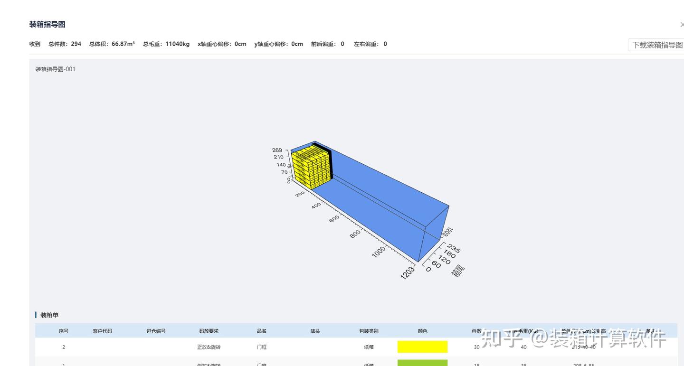Click the 纸箱 packaging cell for 门框
Screen dimensions: 684x366
(x=369, y=347)
